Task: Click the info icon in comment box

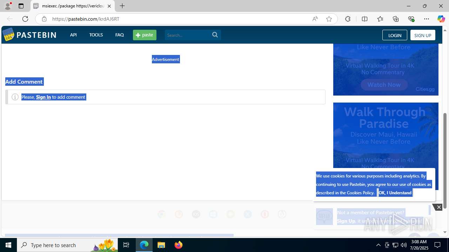Action: 15,97
